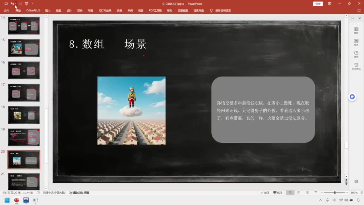Select slide 14 thumbnail
Image resolution: width=364 pixels, height=205 pixels.
tap(24, 26)
